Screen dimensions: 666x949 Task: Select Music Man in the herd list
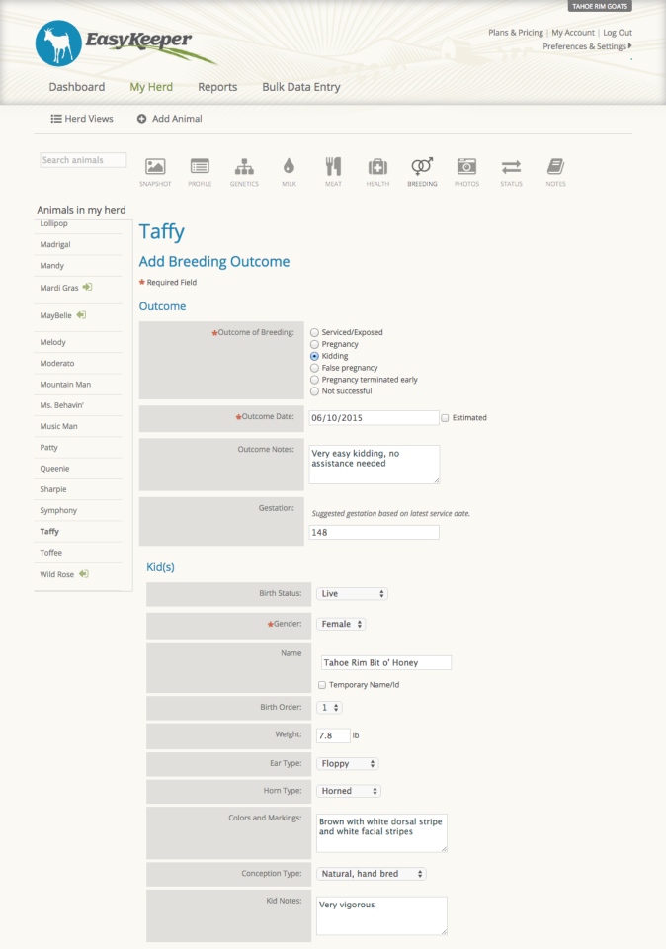click(58, 427)
